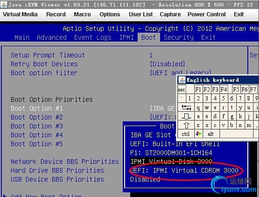Open Network Device BBS Priorities
The width and height of the screenshot is (259, 197).
click(65, 162)
